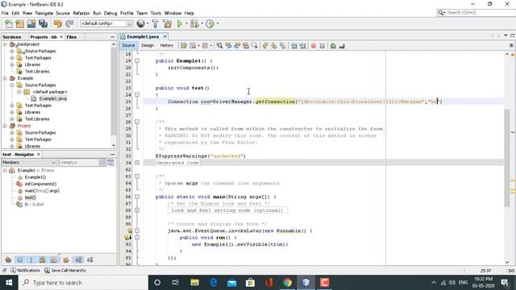Viewport: 516px width, 290px height.
Task: Click the Projects panel vertical scrollbar
Action: [x=114, y=90]
